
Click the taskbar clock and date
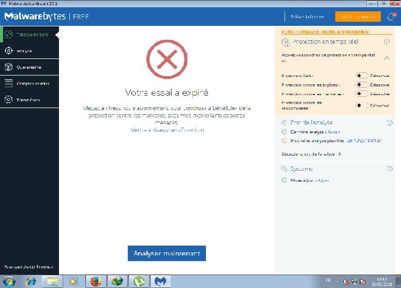(x=382, y=281)
